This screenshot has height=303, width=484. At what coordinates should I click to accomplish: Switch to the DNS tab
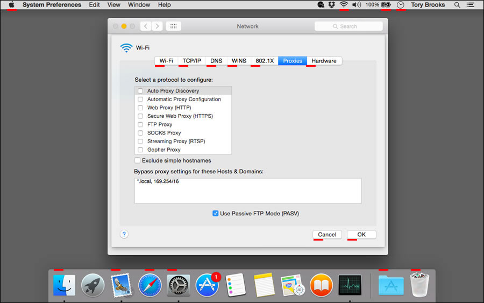point(216,61)
